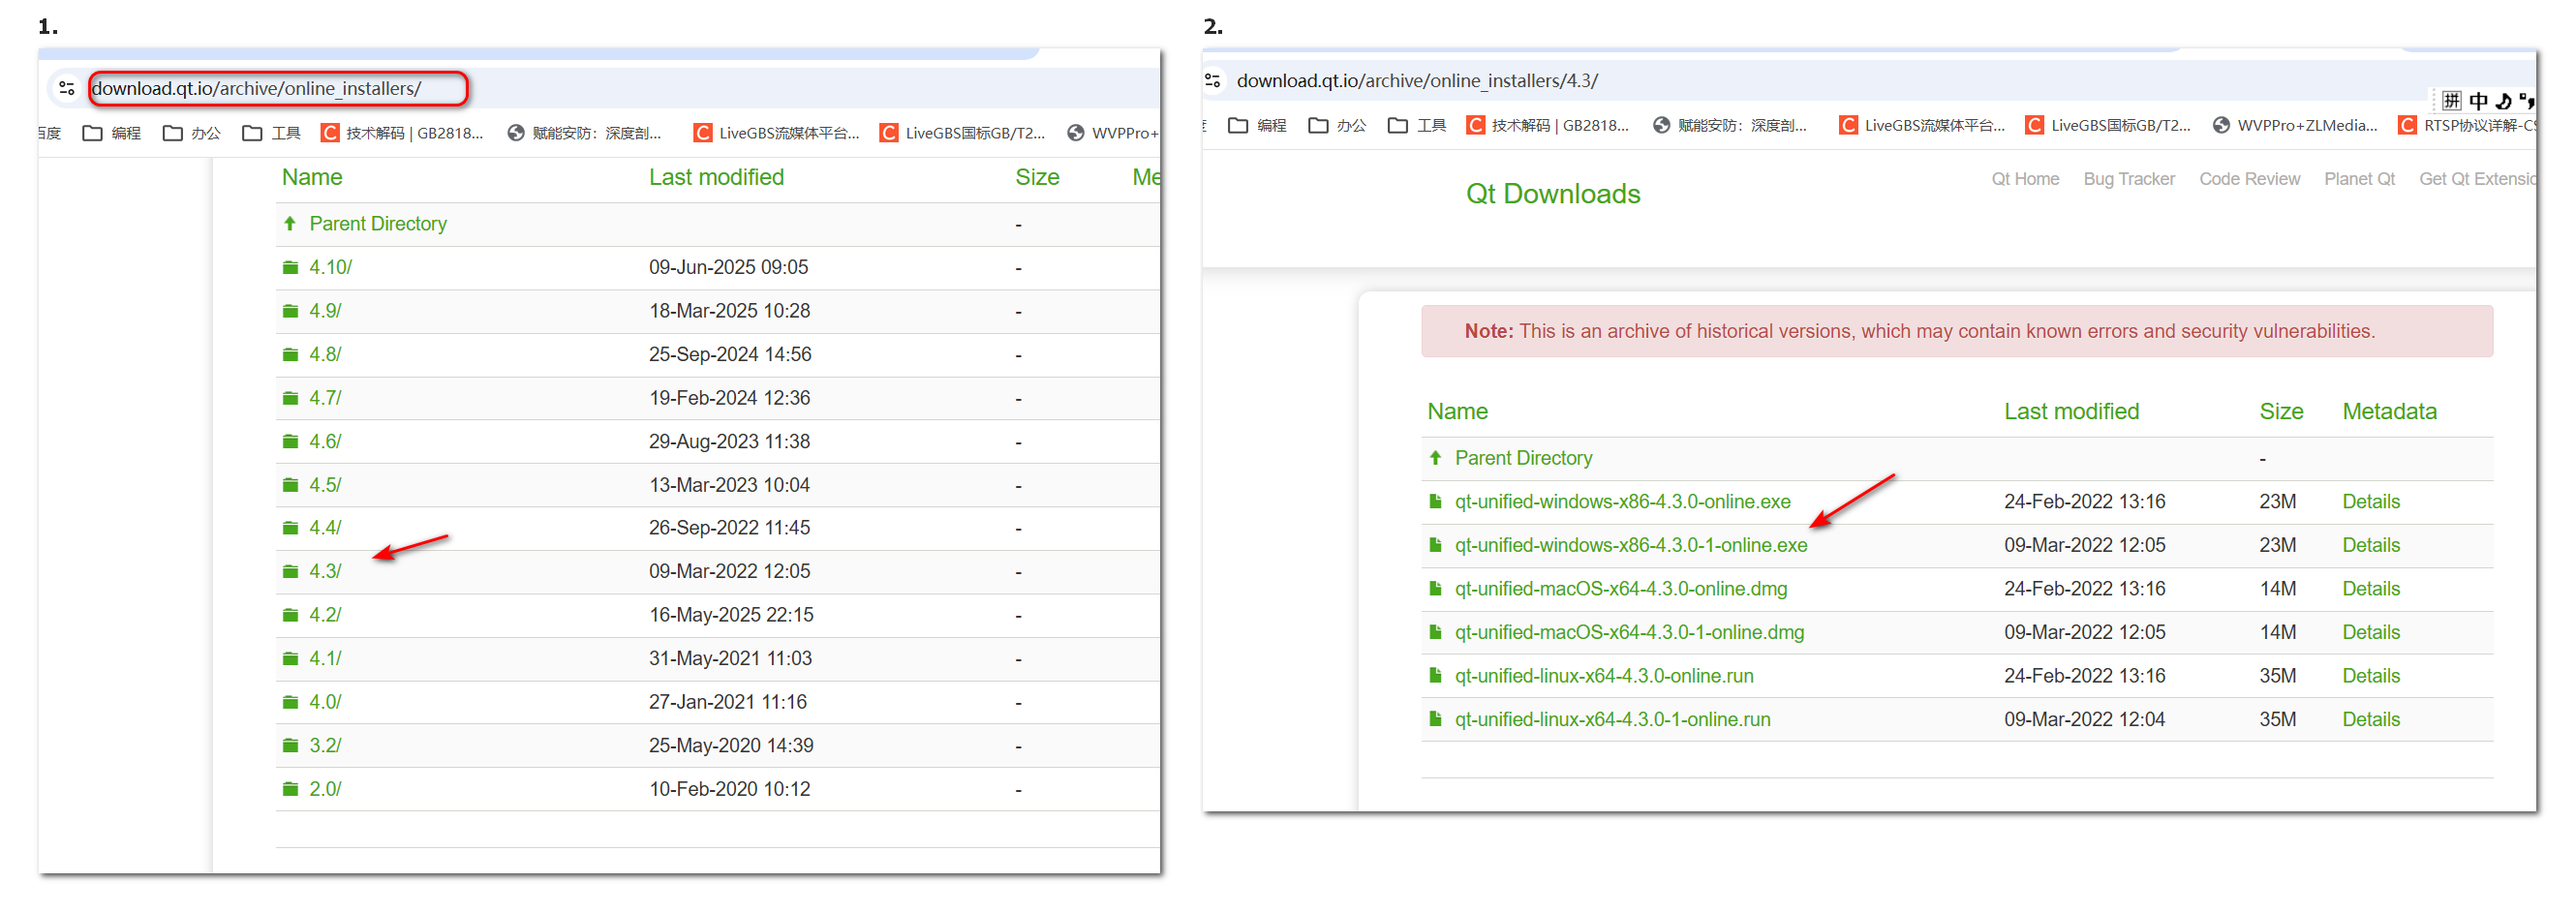Download qt-unified-windows-x86-4.3.0-1-online.exe
The image size is (2576, 913).
tap(1631, 545)
